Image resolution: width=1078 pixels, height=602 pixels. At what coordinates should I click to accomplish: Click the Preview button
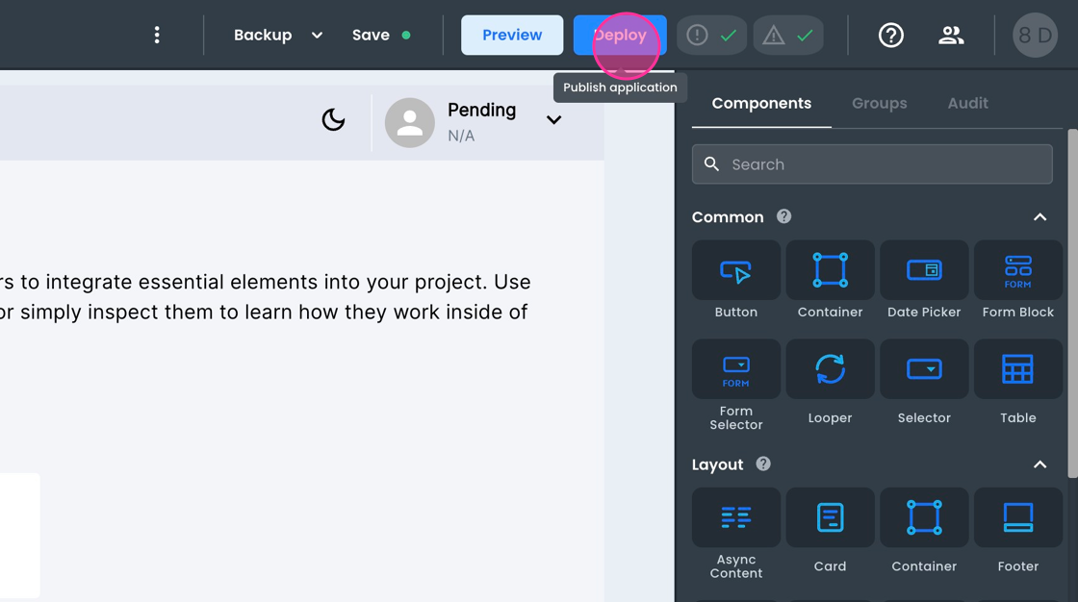point(512,36)
